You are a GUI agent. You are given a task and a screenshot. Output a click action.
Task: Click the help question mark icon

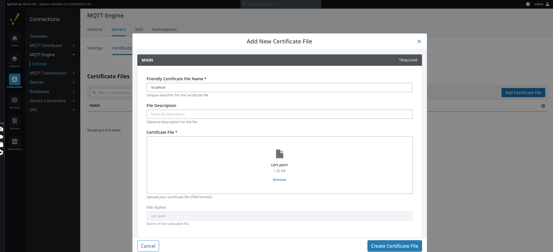point(528,4)
